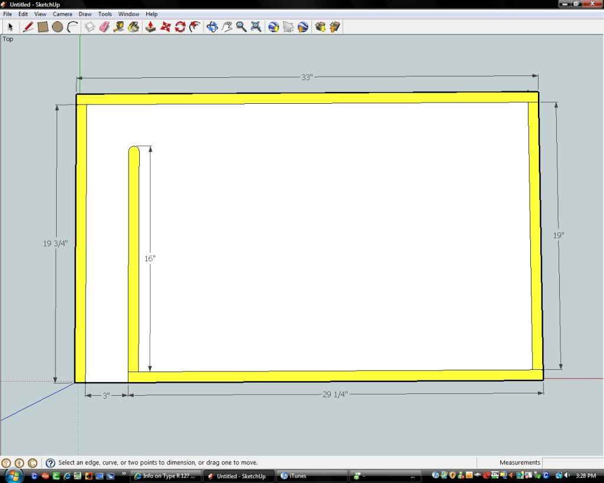Select the Push/Pull tool
Image resolution: width=604 pixels, height=483 pixels.
(150, 27)
